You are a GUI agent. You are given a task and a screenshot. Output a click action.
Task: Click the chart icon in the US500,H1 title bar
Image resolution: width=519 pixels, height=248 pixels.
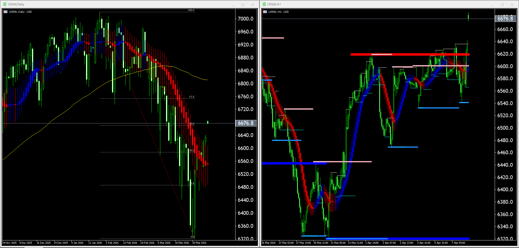tap(264, 4)
